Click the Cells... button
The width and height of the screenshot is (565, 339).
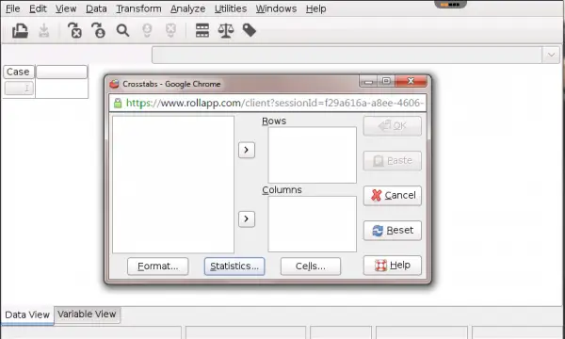[311, 266]
